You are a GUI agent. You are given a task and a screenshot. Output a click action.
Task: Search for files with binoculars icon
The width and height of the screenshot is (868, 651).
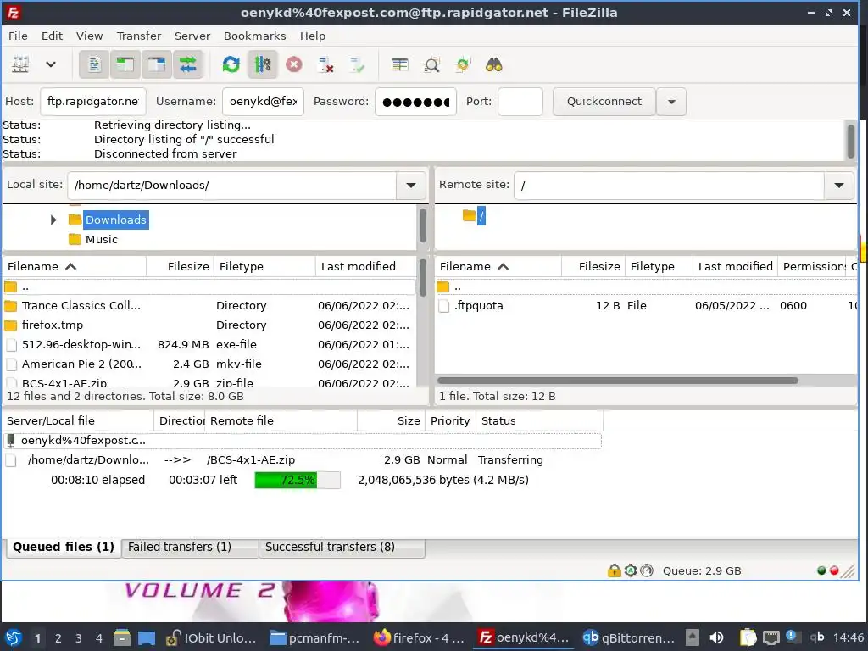[494, 64]
